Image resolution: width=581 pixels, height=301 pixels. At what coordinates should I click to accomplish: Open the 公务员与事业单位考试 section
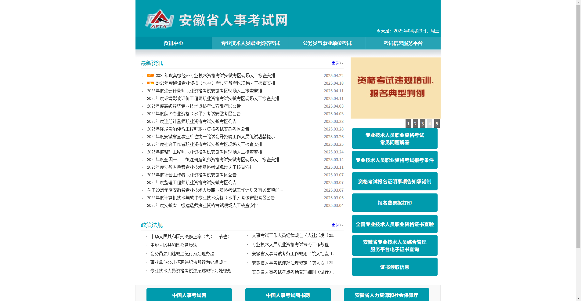327,43
